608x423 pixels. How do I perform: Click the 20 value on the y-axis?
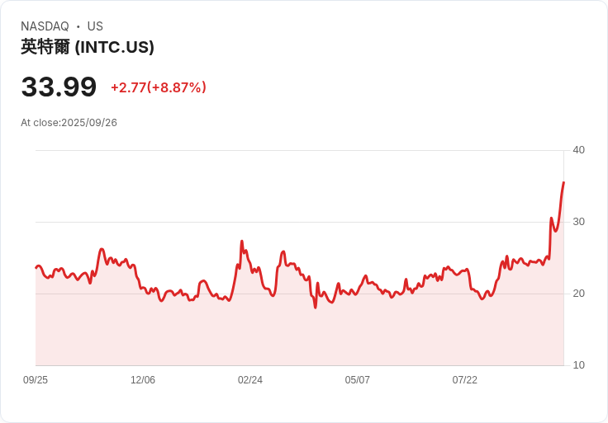(578, 294)
